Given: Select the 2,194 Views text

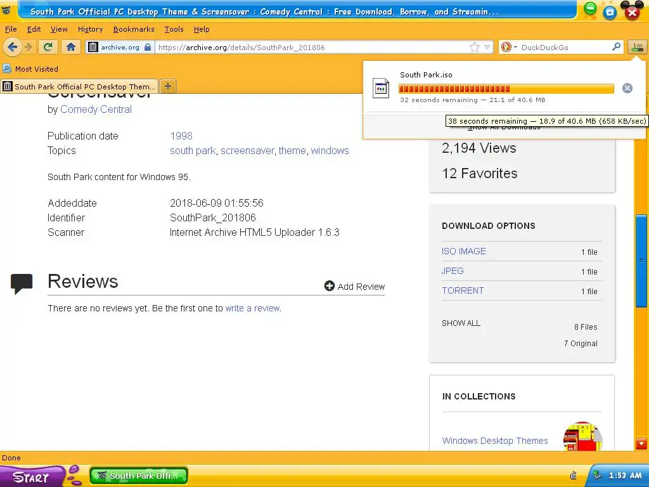Looking at the screenshot, I should [479, 148].
